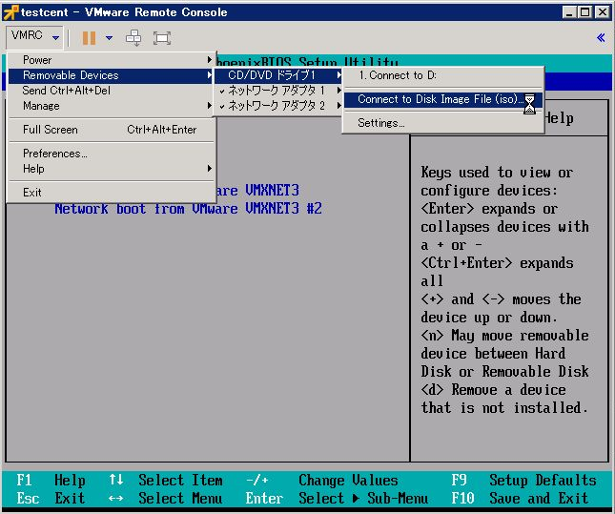This screenshot has height=514, width=615.
Task: Expand the Power submenu
Action: [112, 60]
